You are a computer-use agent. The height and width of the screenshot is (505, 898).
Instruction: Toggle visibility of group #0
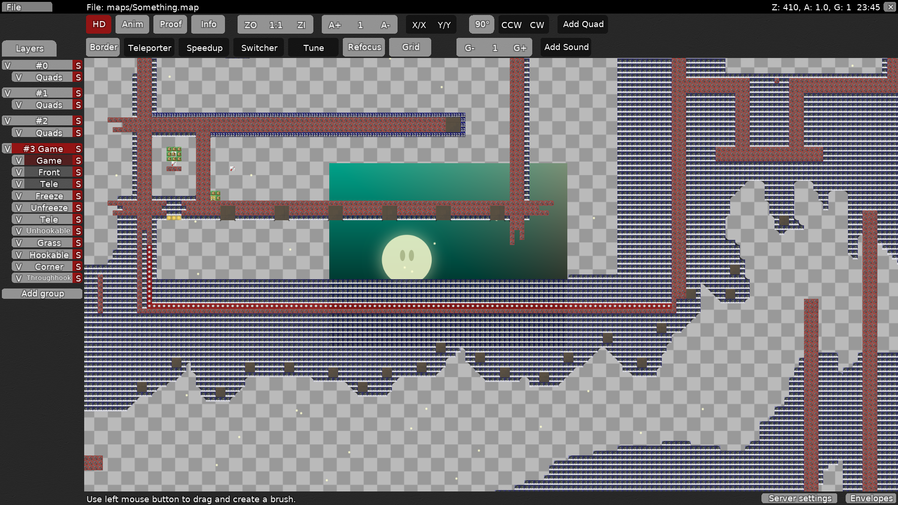tap(7, 65)
